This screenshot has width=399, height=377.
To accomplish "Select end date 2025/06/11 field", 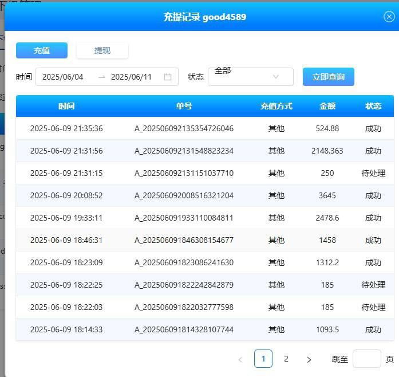I will tap(131, 77).
